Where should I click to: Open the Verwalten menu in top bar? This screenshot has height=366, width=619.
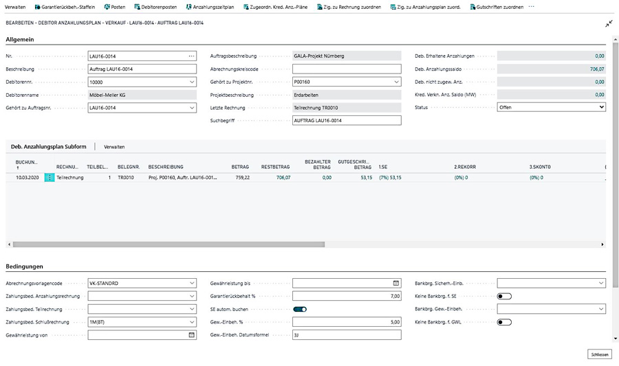(x=15, y=7)
